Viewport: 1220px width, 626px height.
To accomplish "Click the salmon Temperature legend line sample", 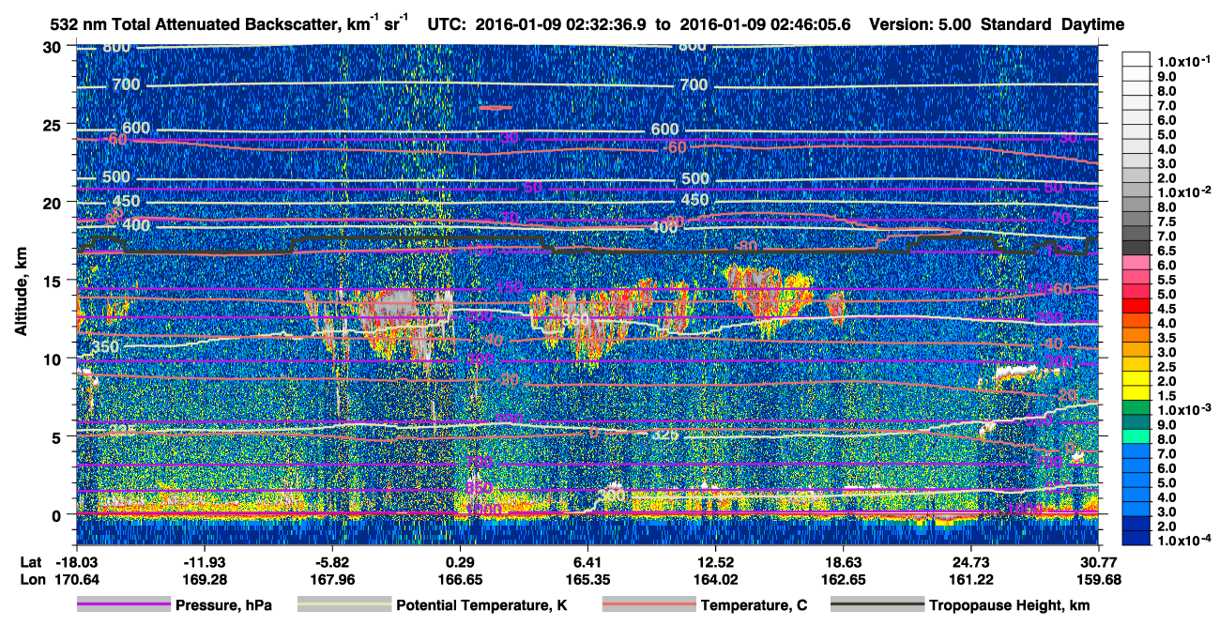I will [648, 604].
